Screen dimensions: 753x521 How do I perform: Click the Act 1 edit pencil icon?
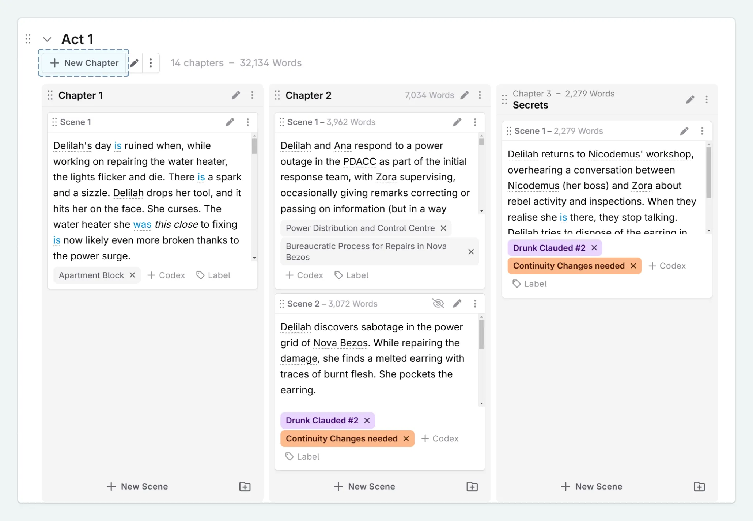pos(135,63)
